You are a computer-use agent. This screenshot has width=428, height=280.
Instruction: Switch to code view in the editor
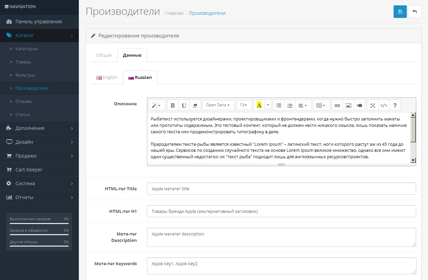click(384, 105)
